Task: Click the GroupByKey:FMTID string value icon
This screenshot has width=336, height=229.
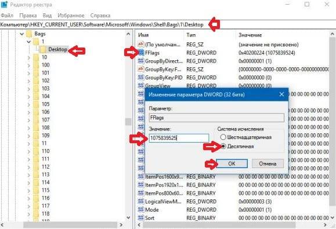Action: pos(140,69)
